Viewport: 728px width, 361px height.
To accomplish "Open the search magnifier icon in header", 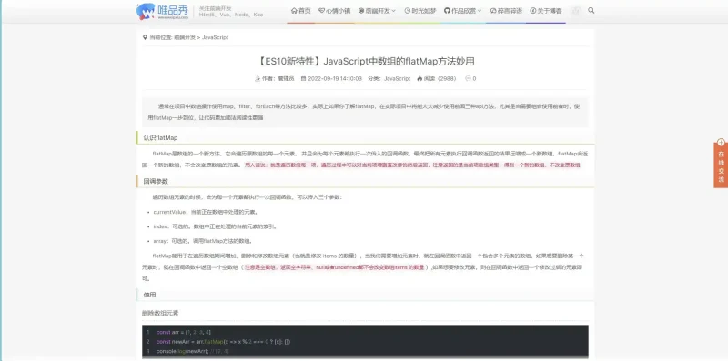I will (x=591, y=10).
